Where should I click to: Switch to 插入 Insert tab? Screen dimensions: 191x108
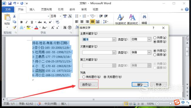coord(32,9)
